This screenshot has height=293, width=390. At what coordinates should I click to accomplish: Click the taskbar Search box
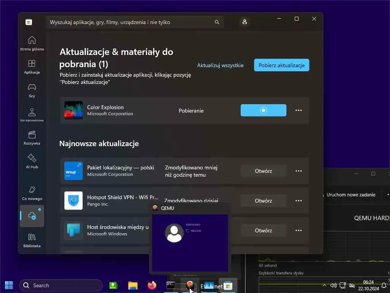[x=61, y=285]
